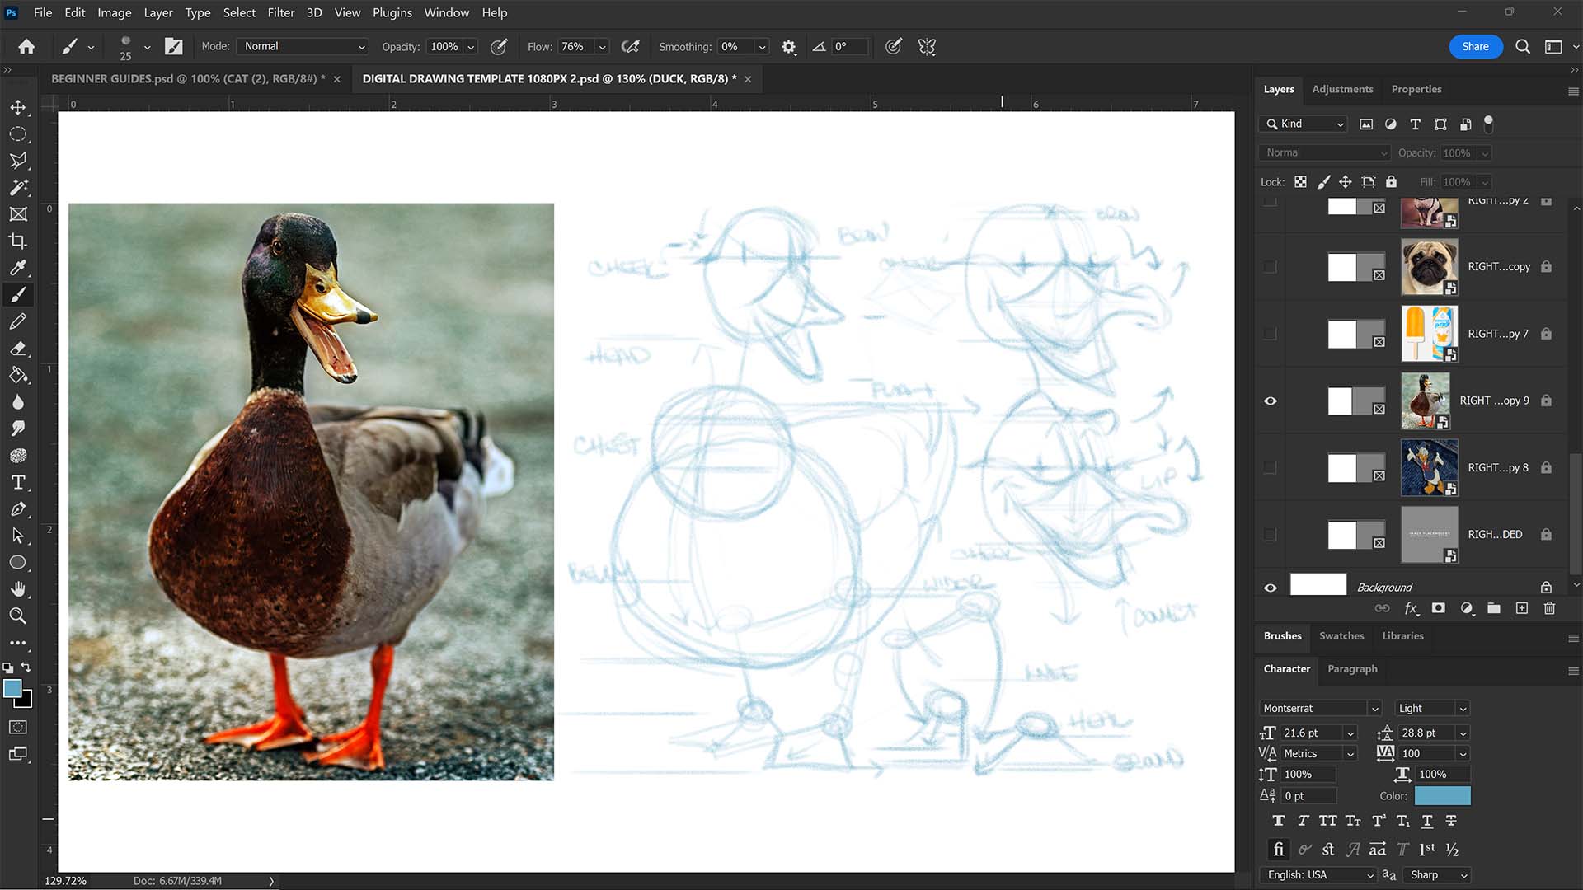
Task: Select the Hand tool
Action: pyautogui.click(x=18, y=589)
